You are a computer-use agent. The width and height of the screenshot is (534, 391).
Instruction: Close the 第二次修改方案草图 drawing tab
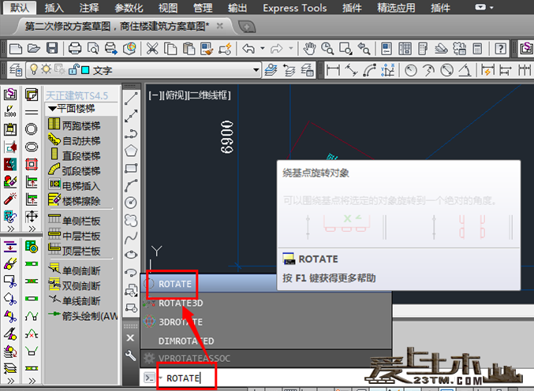219,26
